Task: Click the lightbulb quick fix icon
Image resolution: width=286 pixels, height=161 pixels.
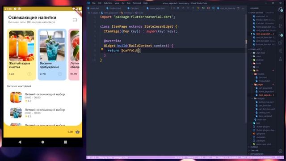Action: click(x=102, y=49)
